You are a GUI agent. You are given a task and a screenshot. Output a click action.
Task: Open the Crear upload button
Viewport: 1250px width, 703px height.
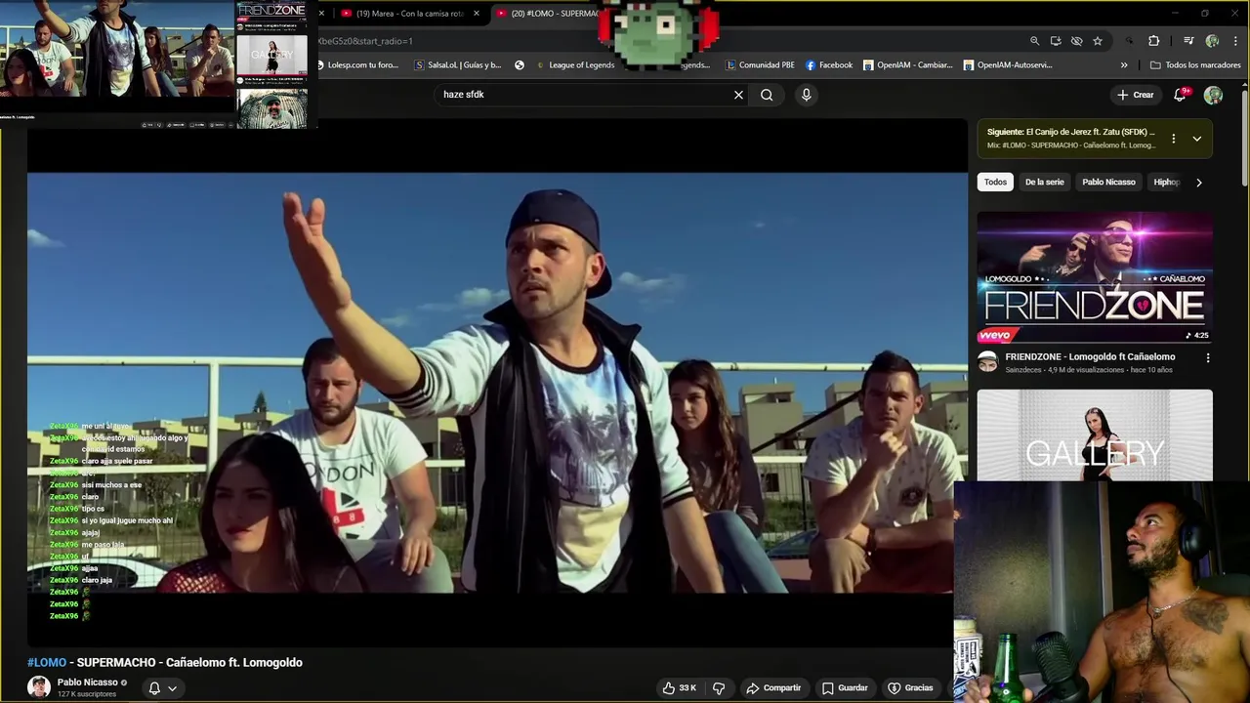click(1135, 95)
